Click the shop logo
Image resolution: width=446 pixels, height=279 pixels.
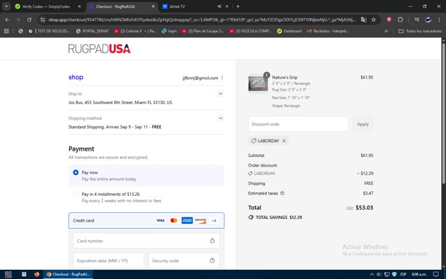pos(76,77)
